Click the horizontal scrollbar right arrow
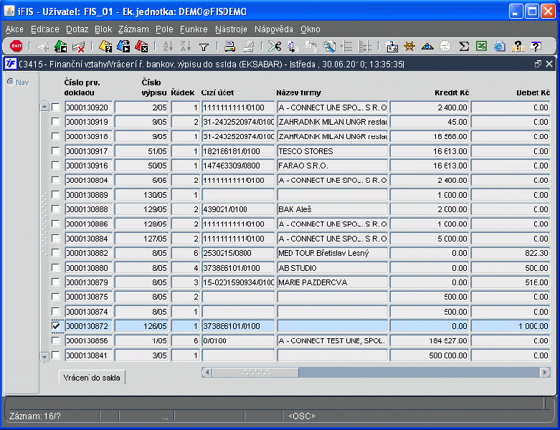The height and width of the screenshot is (430, 560). coord(544,373)
